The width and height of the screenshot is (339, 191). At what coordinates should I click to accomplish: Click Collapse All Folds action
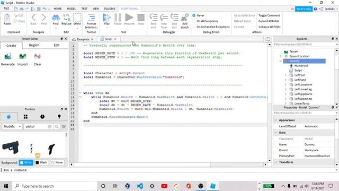pyautogui.click(x=270, y=27)
